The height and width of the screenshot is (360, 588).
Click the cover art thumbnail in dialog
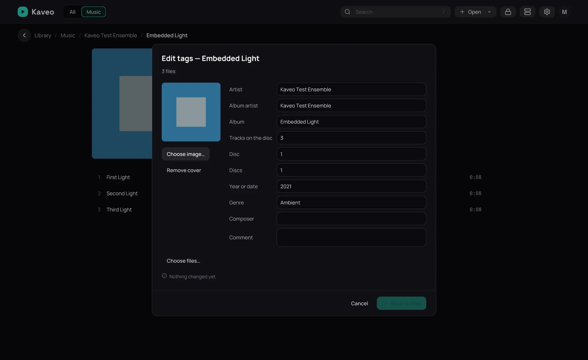191,112
